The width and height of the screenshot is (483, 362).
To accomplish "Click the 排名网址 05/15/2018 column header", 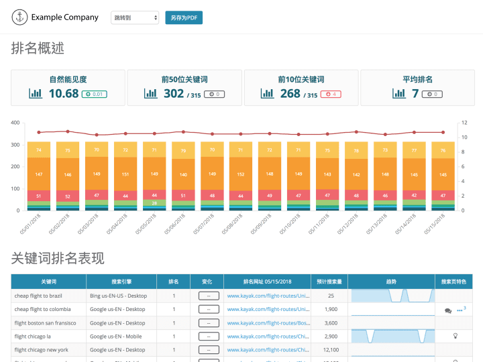I will pos(268,282).
